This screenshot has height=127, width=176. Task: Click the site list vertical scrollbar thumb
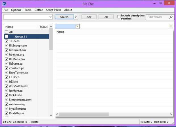point(51,39)
